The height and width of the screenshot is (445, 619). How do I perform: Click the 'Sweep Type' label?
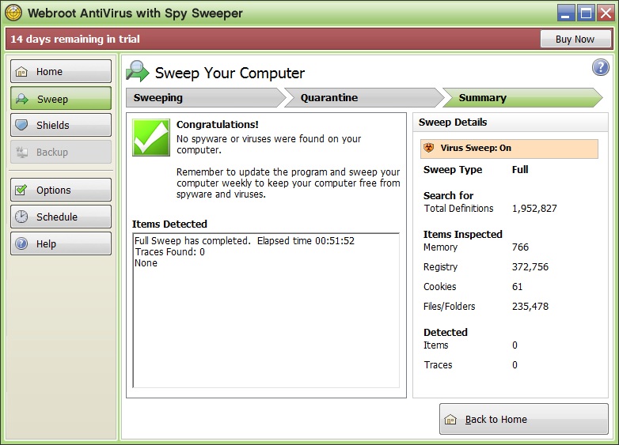(x=453, y=169)
